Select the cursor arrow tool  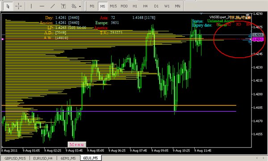pos(8,6)
